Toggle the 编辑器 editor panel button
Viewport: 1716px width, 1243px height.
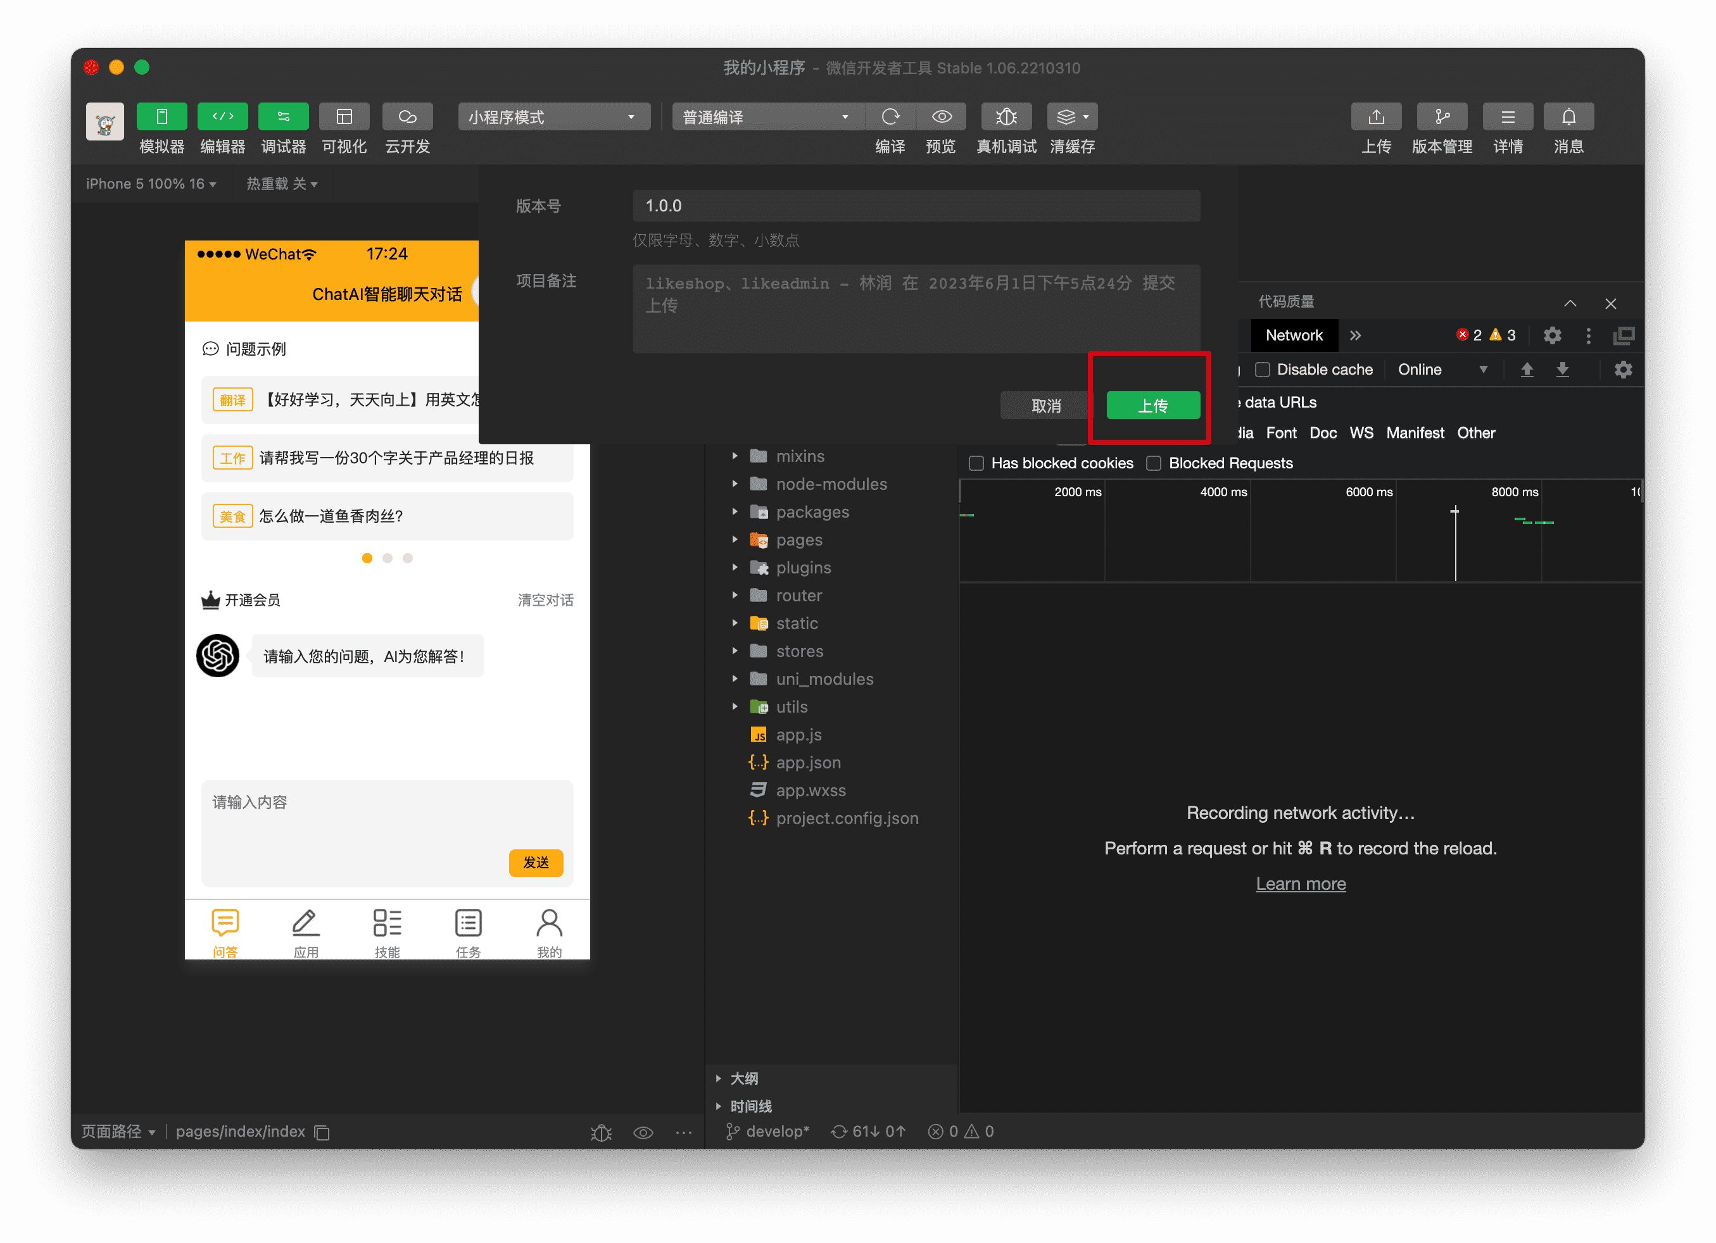(222, 116)
